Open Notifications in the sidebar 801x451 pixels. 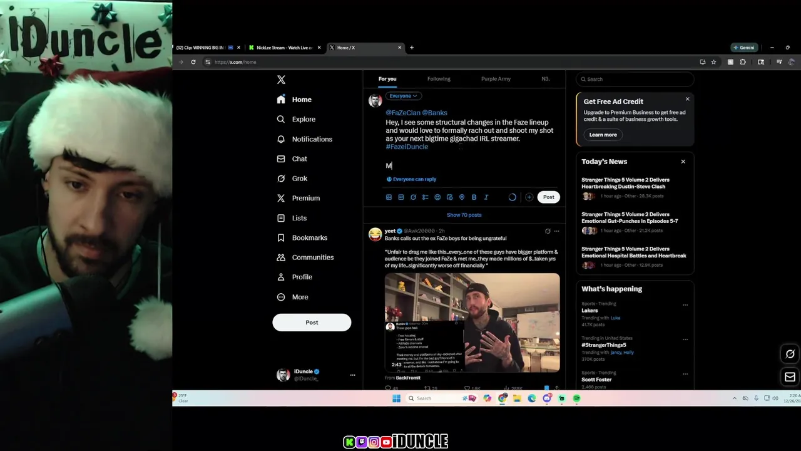[305, 139]
